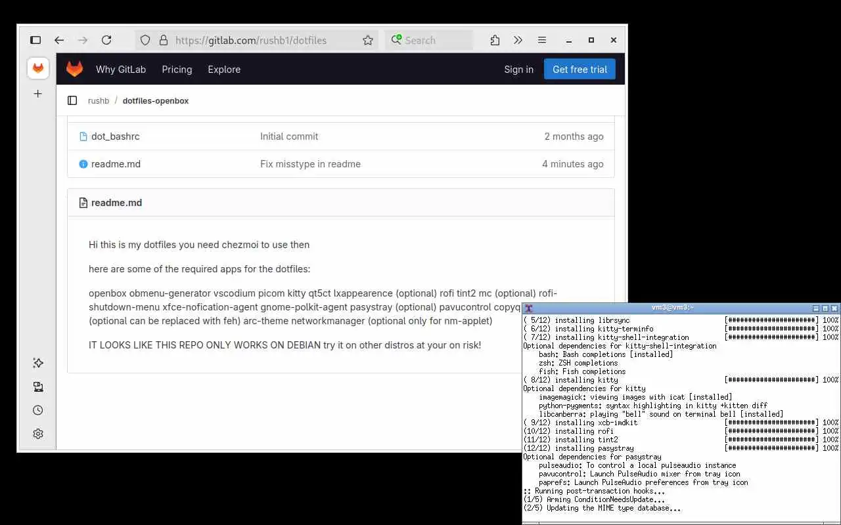Open the browser hamburger menu
This screenshot has height=525, width=841.
click(x=542, y=40)
